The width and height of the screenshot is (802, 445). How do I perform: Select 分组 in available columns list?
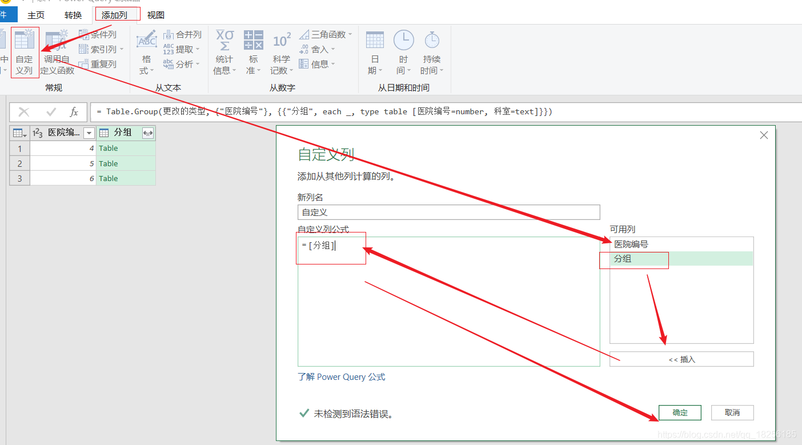681,259
